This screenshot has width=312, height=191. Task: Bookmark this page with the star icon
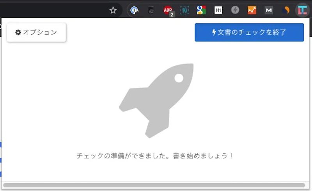click(x=113, y=10)
